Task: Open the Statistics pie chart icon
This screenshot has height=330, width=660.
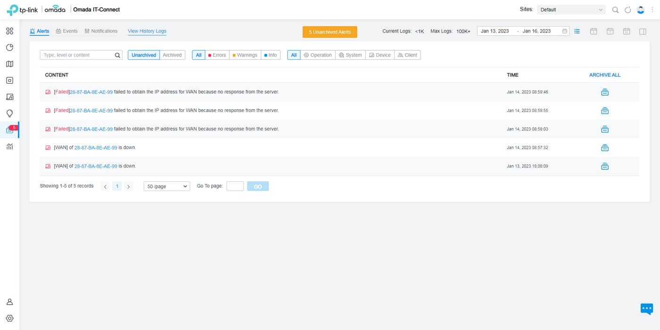Action: 9,48
